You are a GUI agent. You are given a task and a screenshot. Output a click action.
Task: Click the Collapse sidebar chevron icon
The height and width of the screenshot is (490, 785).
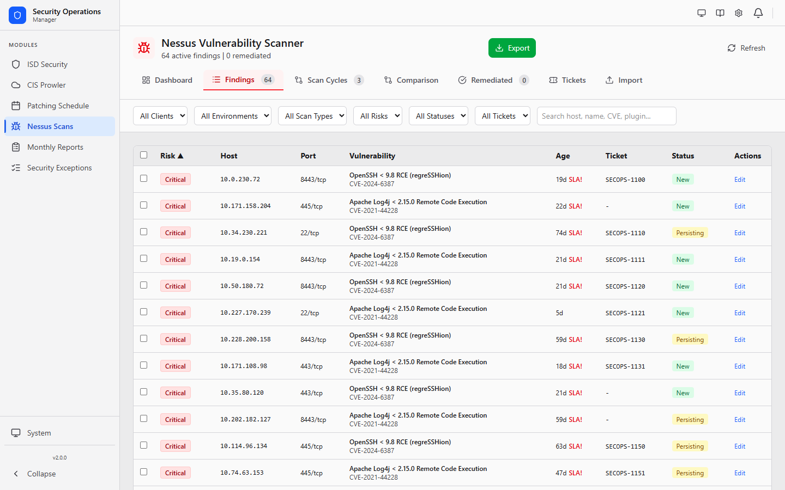coord(16,474)
